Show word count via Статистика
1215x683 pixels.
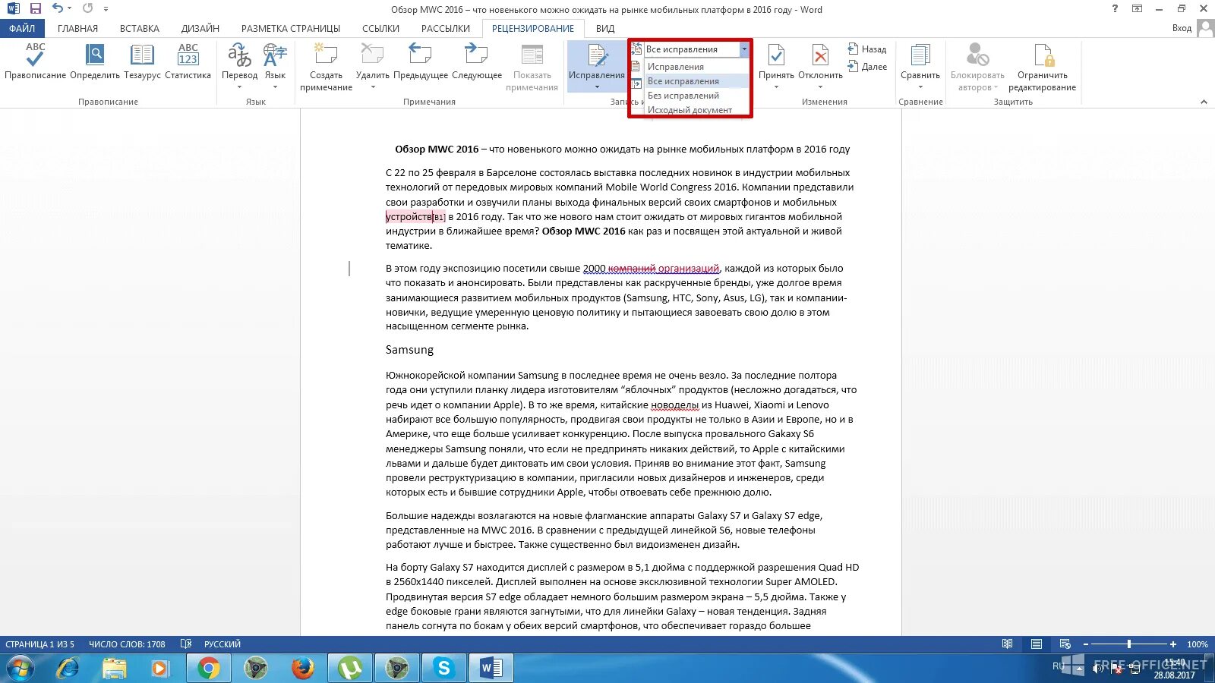pos(188,61)
